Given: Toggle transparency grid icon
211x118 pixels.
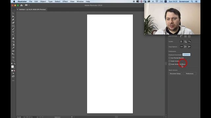Looking at the screenshot, I should click(x=189, y=36).
